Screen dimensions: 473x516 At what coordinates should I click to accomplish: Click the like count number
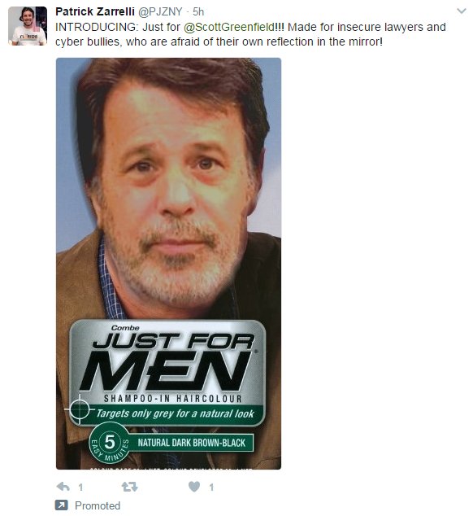tap(211, 487)
